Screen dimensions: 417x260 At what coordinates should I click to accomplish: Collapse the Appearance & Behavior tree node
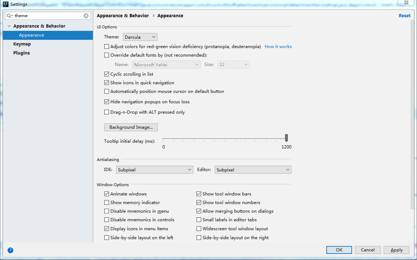pos(9,26)
